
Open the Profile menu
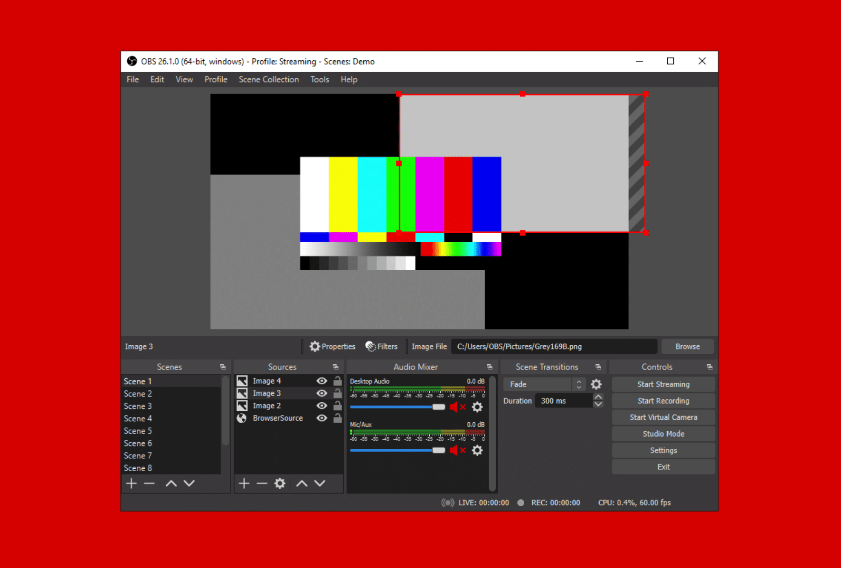tap(216, 79)
